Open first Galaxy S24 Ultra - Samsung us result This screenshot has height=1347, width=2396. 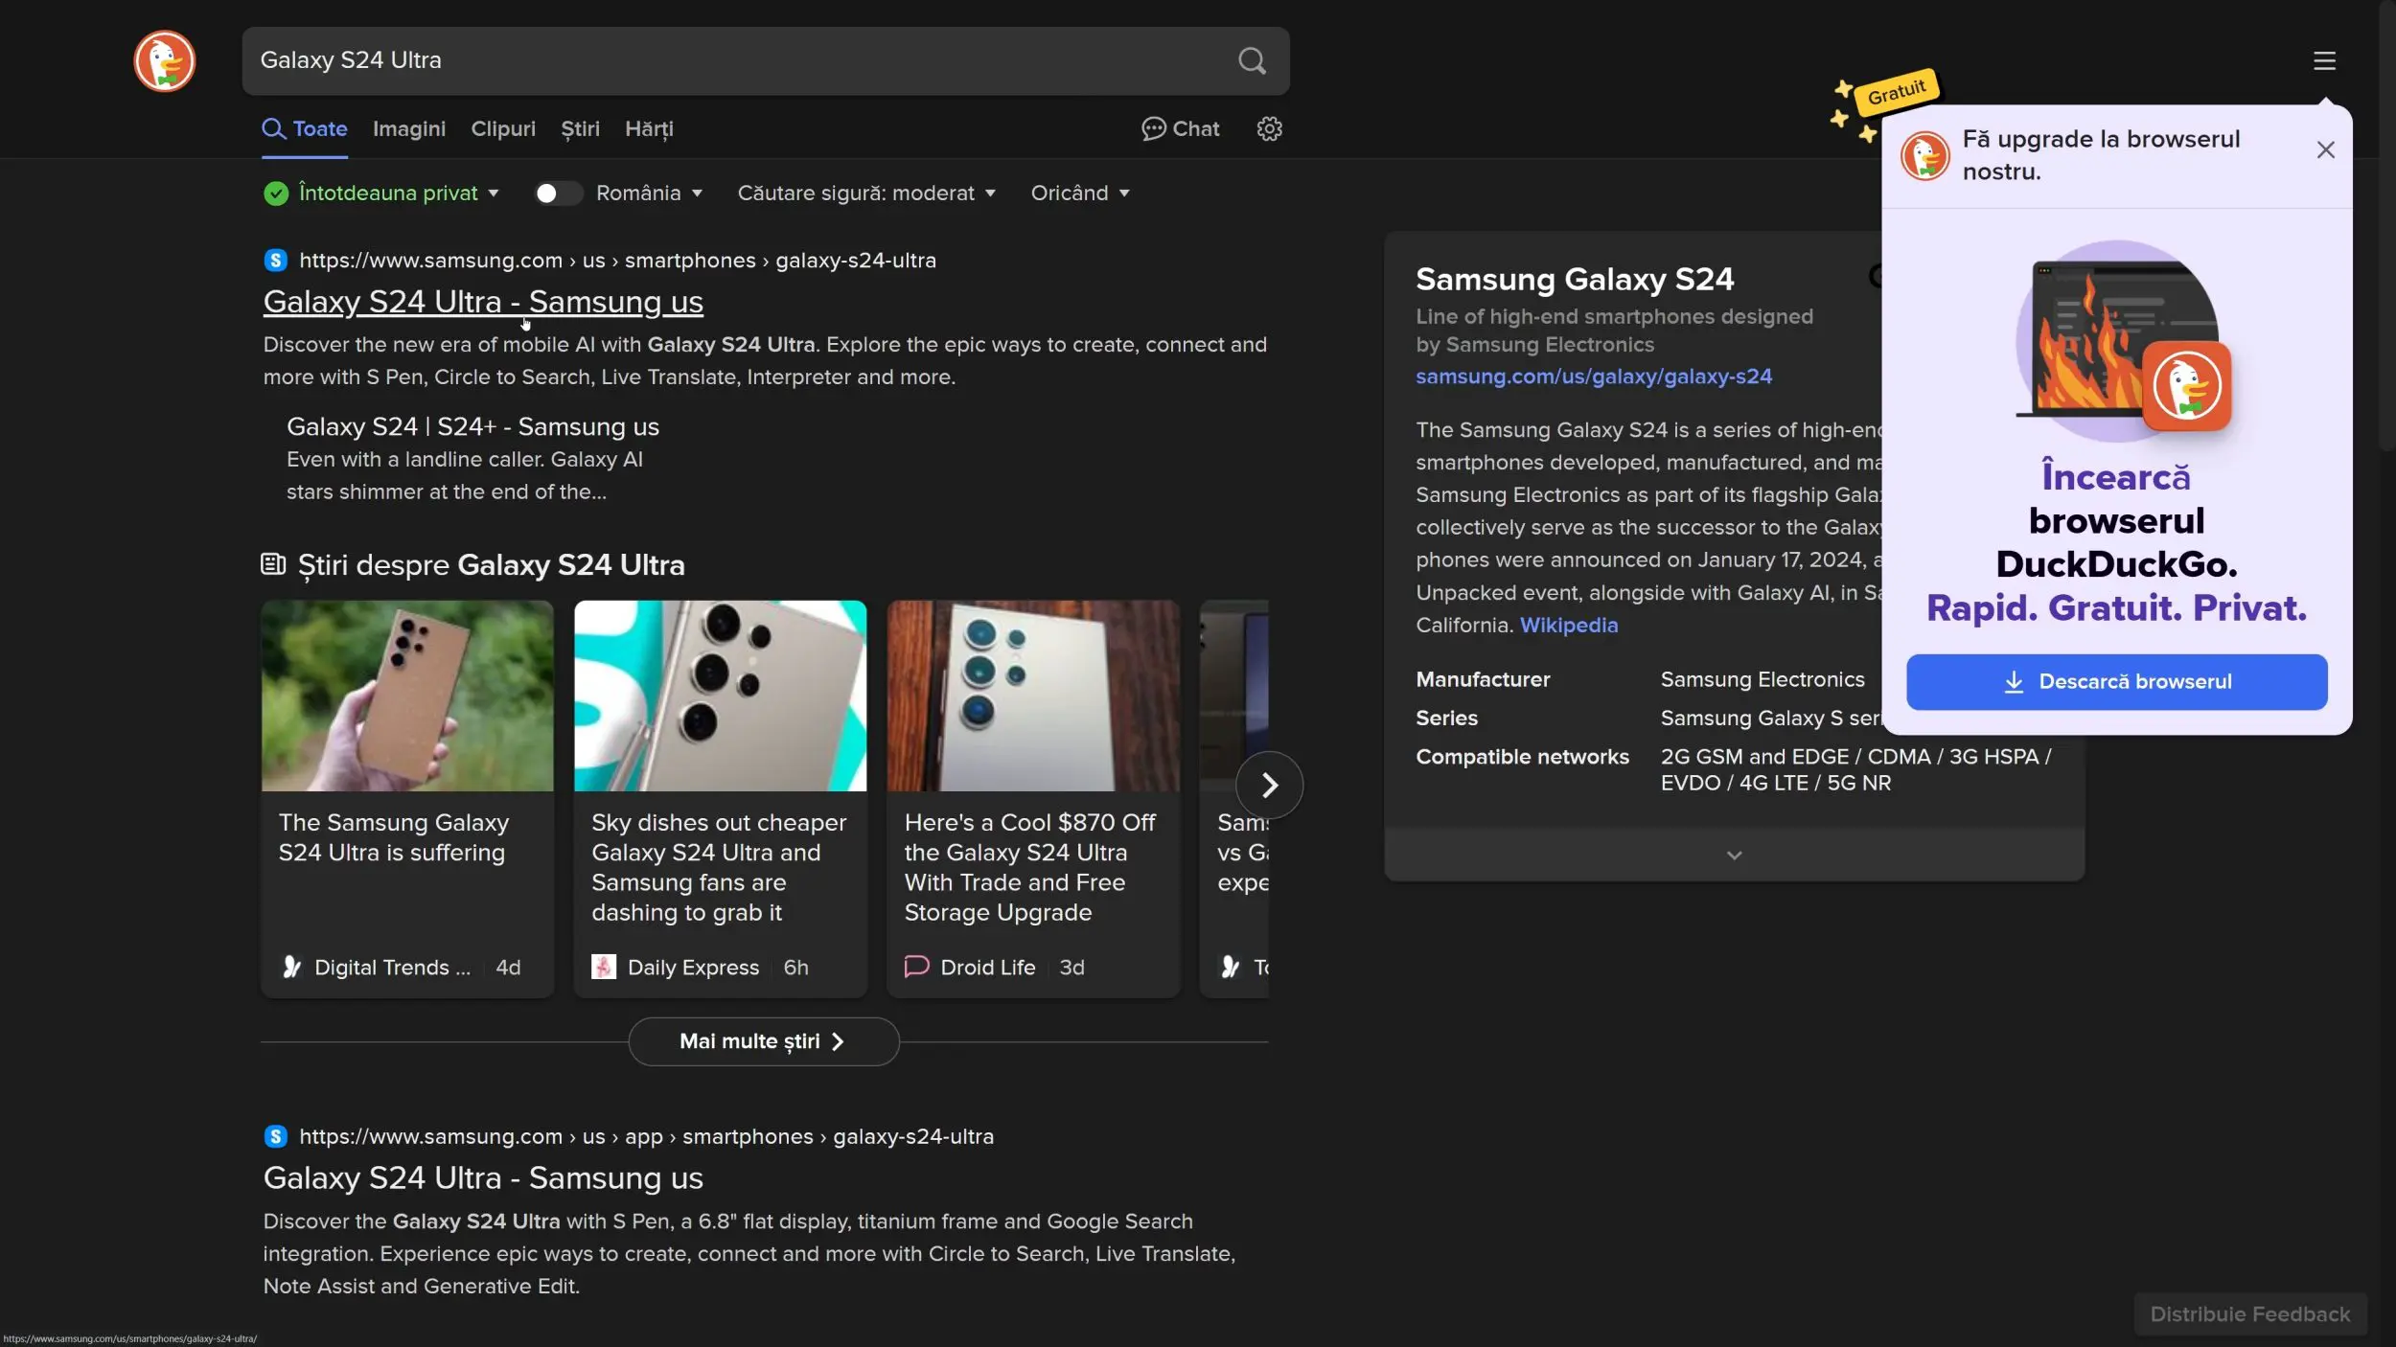click(483, 302)
